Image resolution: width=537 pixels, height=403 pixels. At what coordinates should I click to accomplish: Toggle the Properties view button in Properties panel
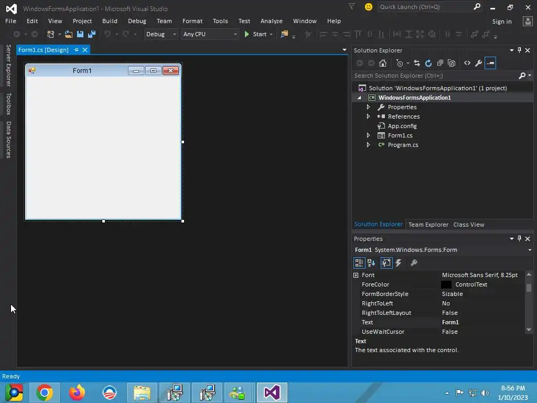click(386, 263)
